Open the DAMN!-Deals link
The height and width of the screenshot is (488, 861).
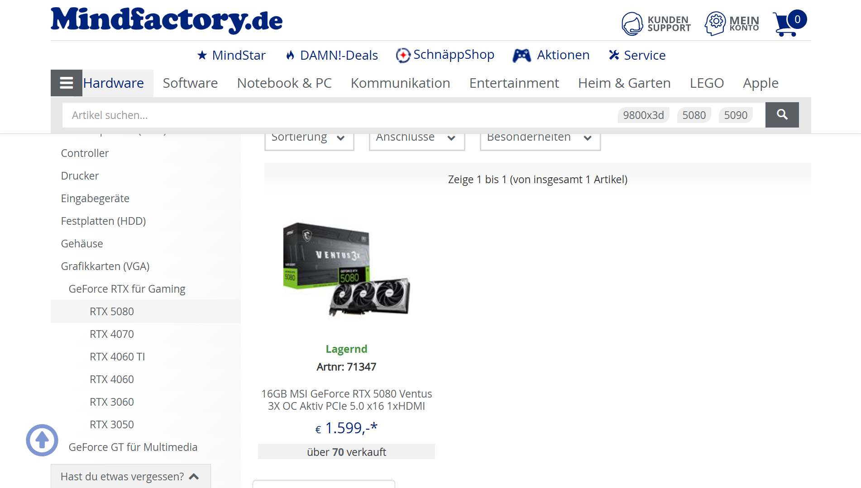(339, 55)
